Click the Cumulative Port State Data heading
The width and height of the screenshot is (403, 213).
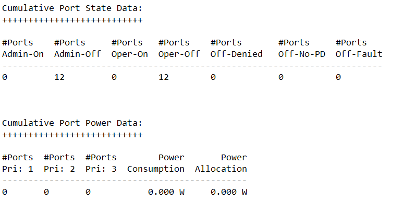[x=72, y=8]
